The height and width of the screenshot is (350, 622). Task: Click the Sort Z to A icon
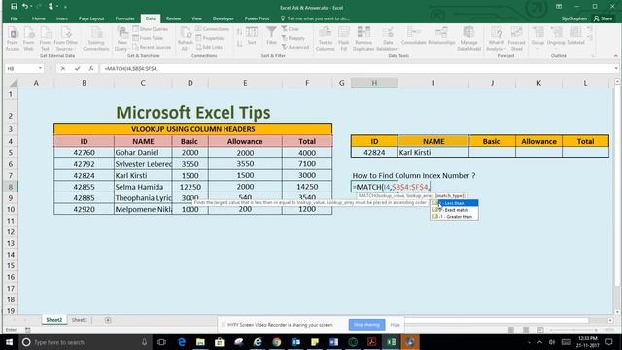[x=239, y=43]
